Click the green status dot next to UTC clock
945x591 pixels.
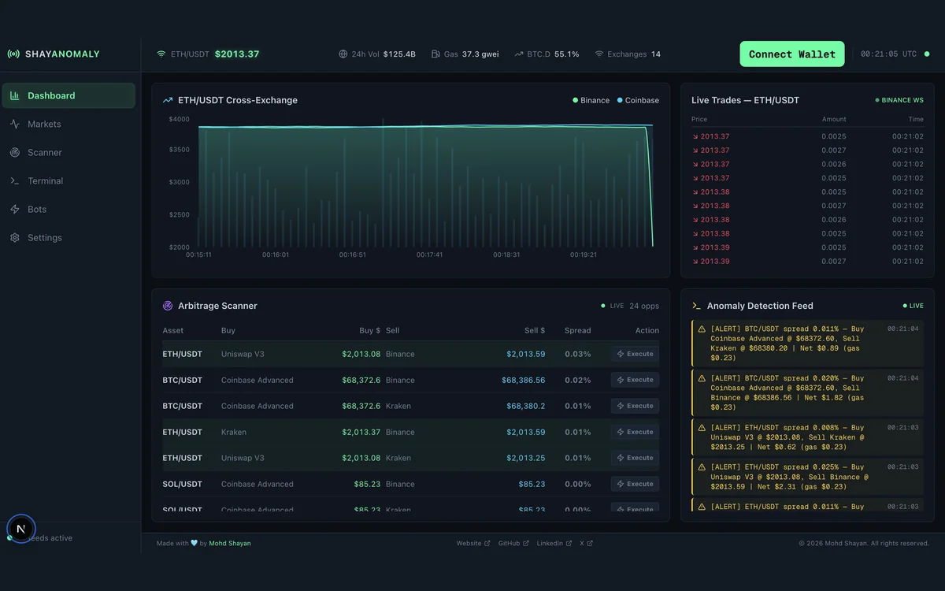927,54
